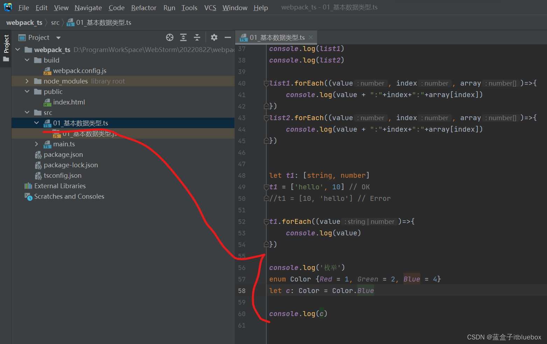Hide the Project panel with minus icon
547x344 pixels.
coord(228,37)
